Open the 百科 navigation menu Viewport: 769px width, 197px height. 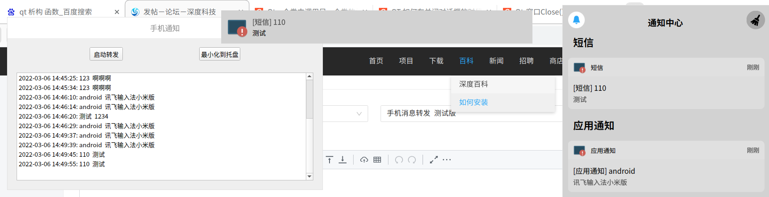tap(466, 61)
